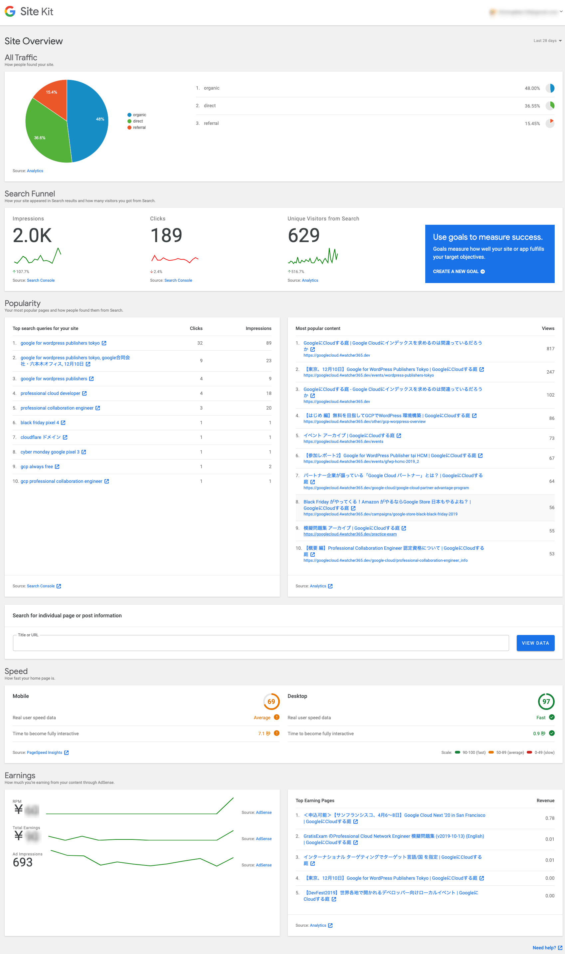The height and width of the screenshot is (954, 565).
Task: Click CREATE A NEW GOAL button
Action: pyautogui.click(x=459, y=271)
